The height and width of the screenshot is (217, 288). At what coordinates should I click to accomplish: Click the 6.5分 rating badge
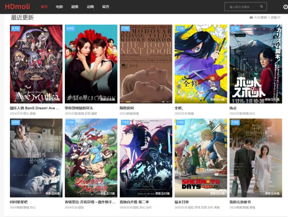[x=71, y=28]
